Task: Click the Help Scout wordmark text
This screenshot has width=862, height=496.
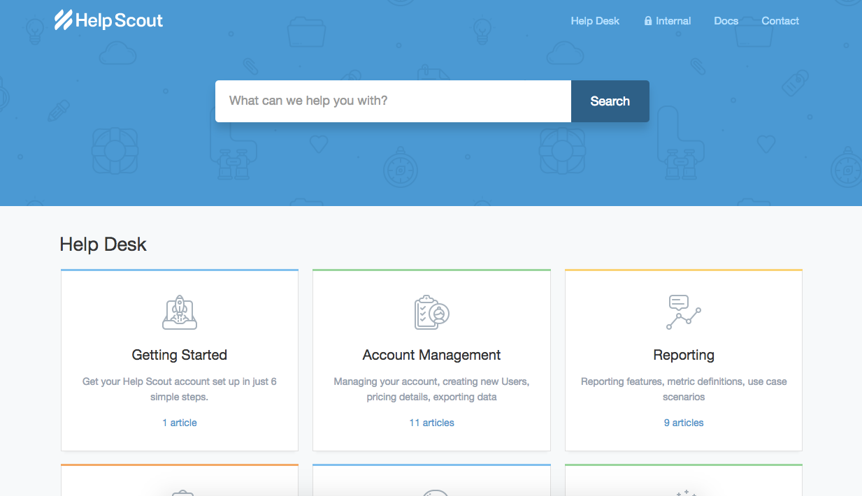Action: 119,21
